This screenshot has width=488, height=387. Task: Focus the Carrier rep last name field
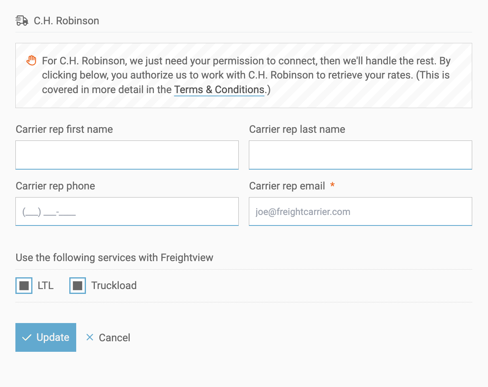click(360, 155)
